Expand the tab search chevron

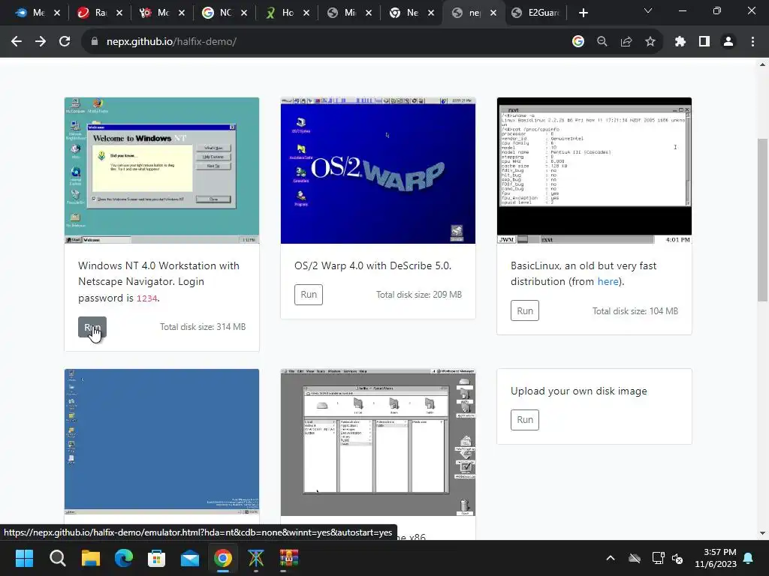(648, 10)
